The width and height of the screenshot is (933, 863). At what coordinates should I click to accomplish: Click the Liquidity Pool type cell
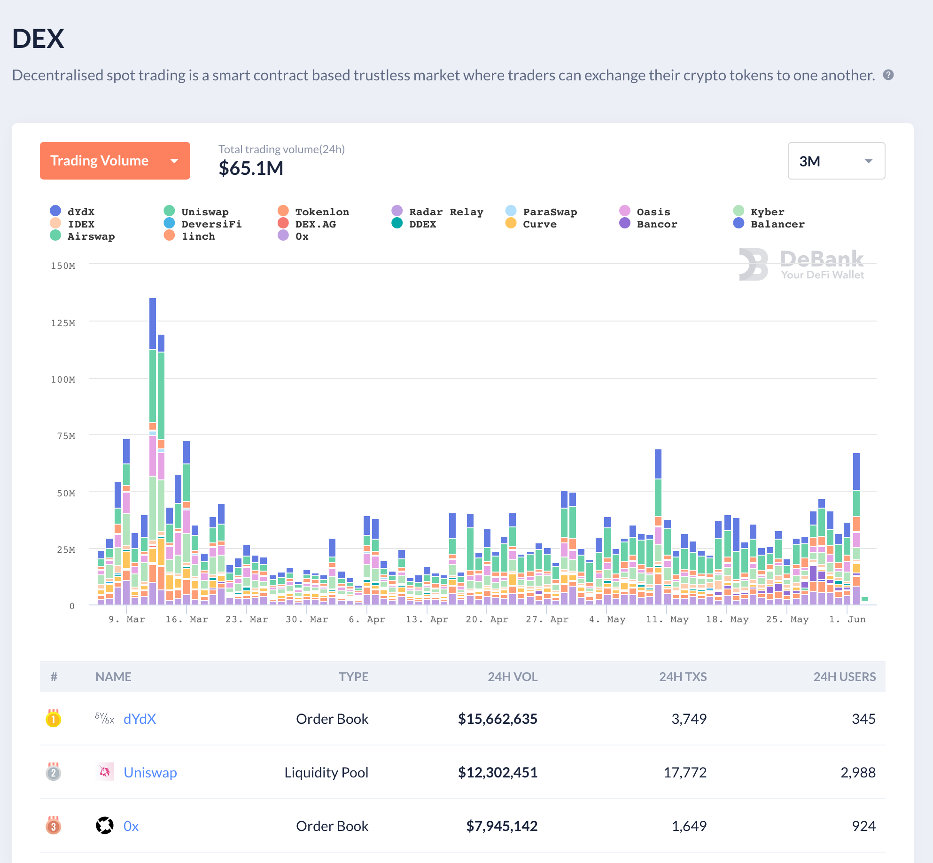pyautogui.click(x=326, y=772)
